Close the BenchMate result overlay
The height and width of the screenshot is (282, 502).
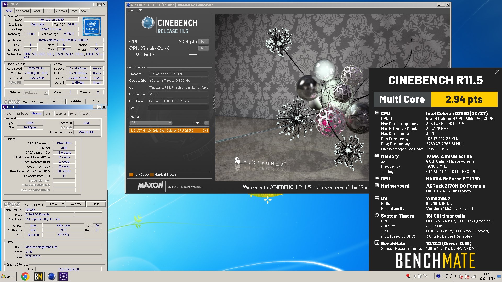pos(497,72)
